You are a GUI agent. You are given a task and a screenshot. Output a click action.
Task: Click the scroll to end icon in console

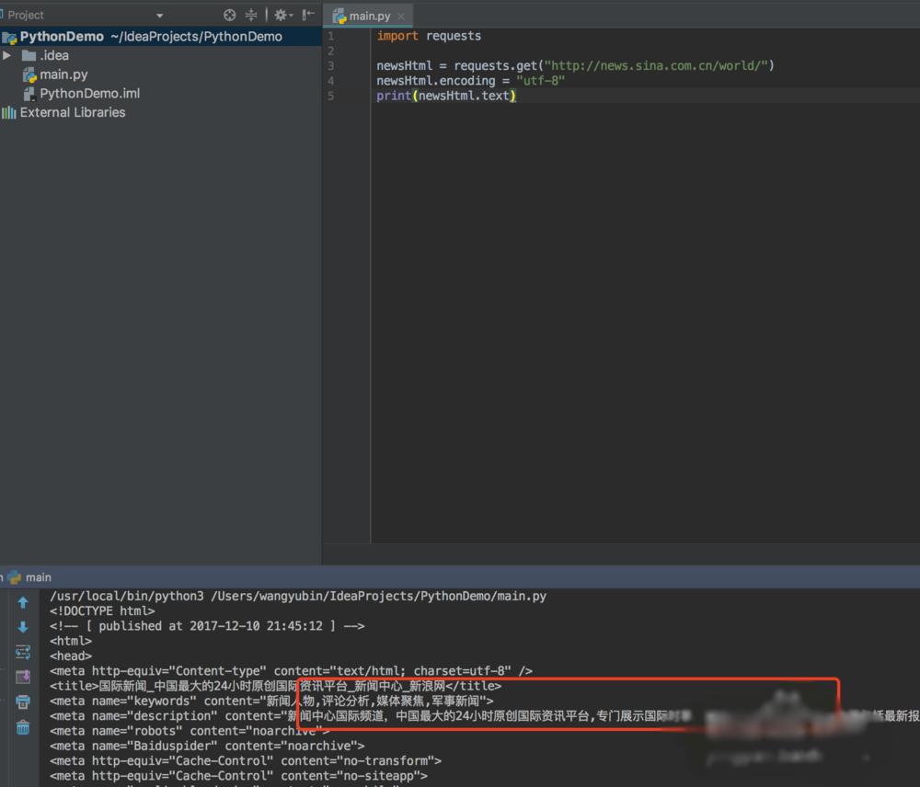point(23,678)
